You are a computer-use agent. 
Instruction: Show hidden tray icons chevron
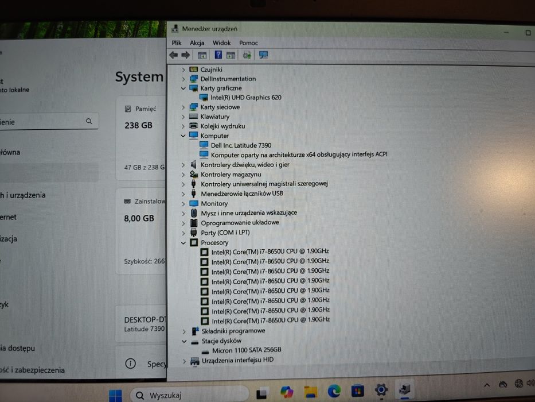[487, 385]
